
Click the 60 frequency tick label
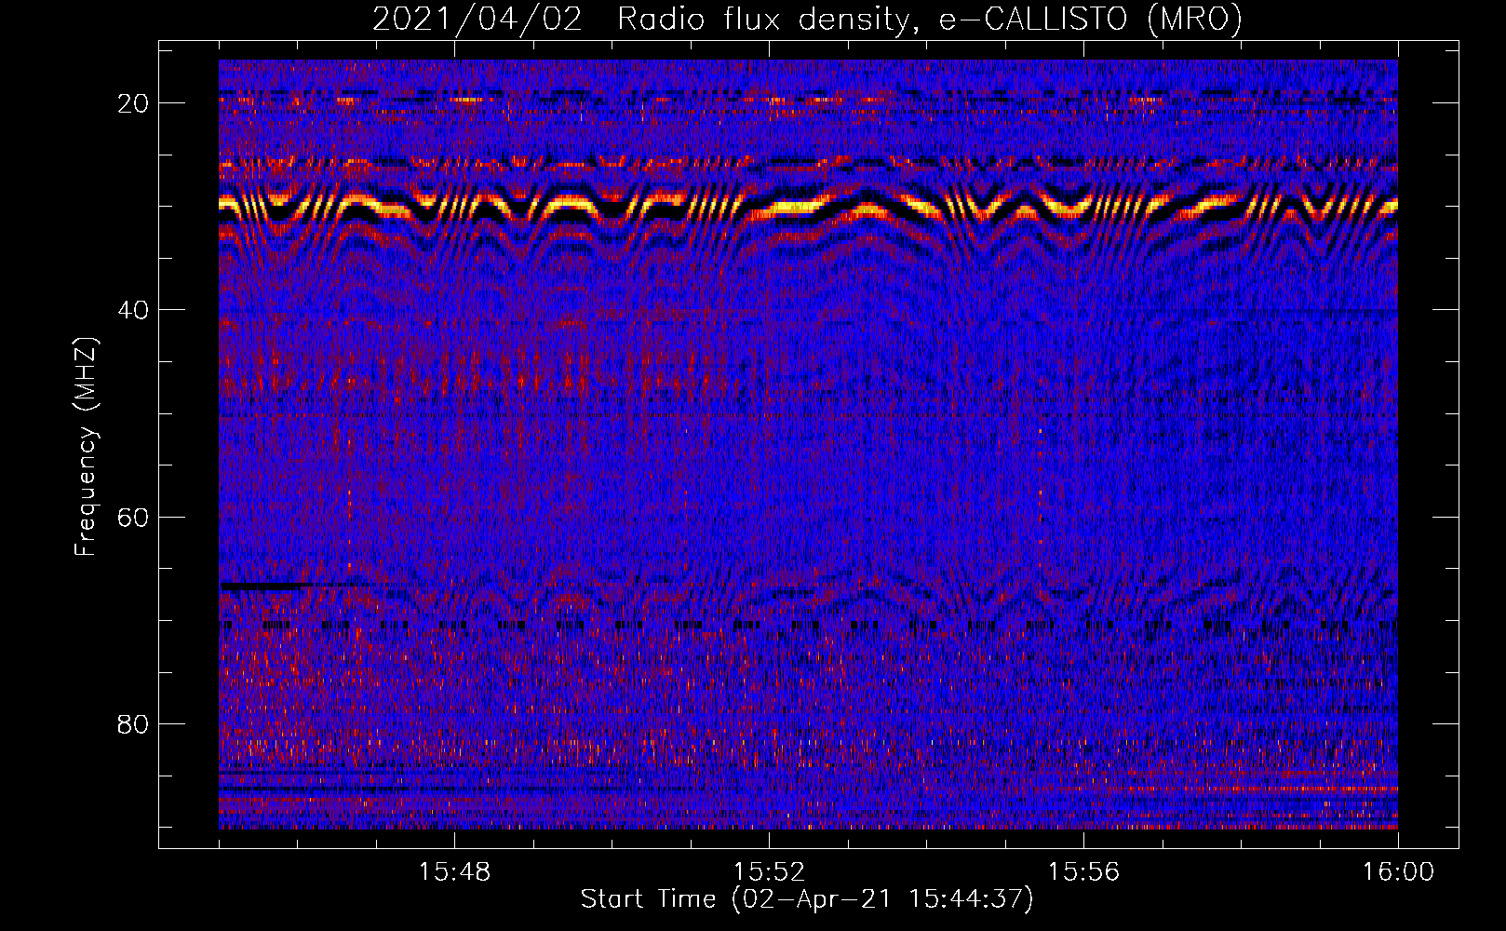(x=133, y=517)
